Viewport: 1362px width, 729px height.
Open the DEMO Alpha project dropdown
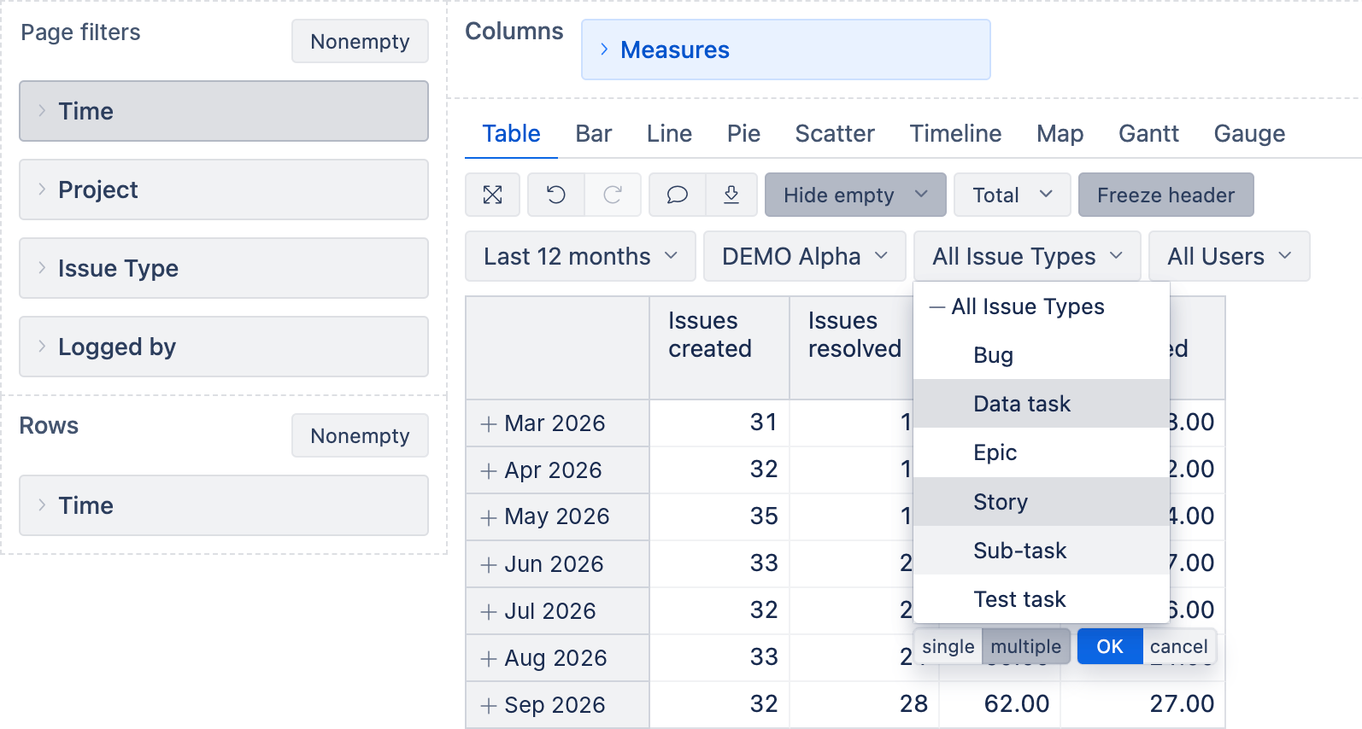(804, 256)
